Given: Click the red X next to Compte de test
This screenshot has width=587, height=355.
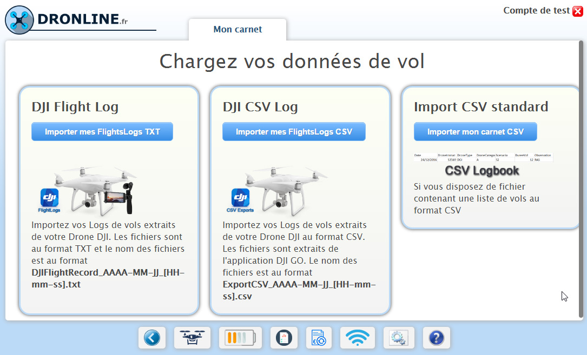Looking at the screenshot, I should [x=578, y=11].
